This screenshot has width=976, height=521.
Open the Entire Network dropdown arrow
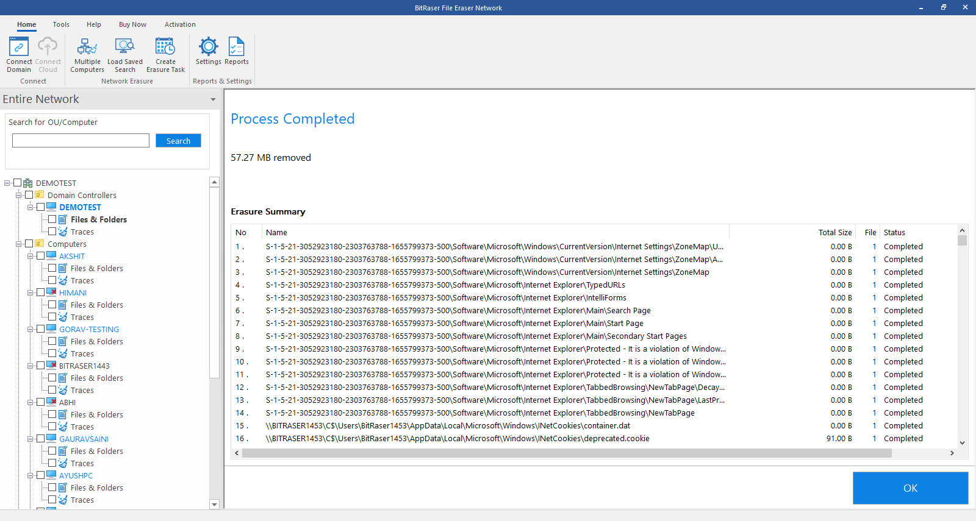[x=213, y=99]
